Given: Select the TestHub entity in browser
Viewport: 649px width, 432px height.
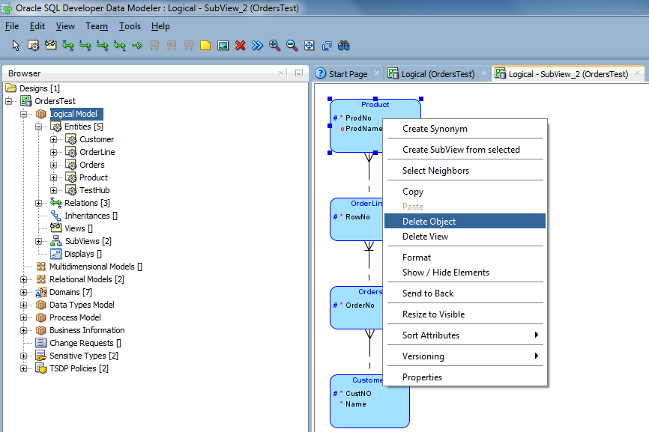Looking at the screenshot, I should (94, 190).
